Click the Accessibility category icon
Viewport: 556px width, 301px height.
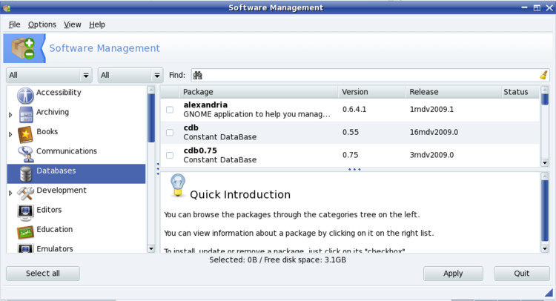pos(25,95)
